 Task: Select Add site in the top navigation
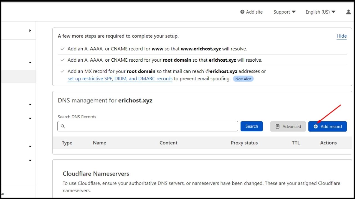point(252,12)
